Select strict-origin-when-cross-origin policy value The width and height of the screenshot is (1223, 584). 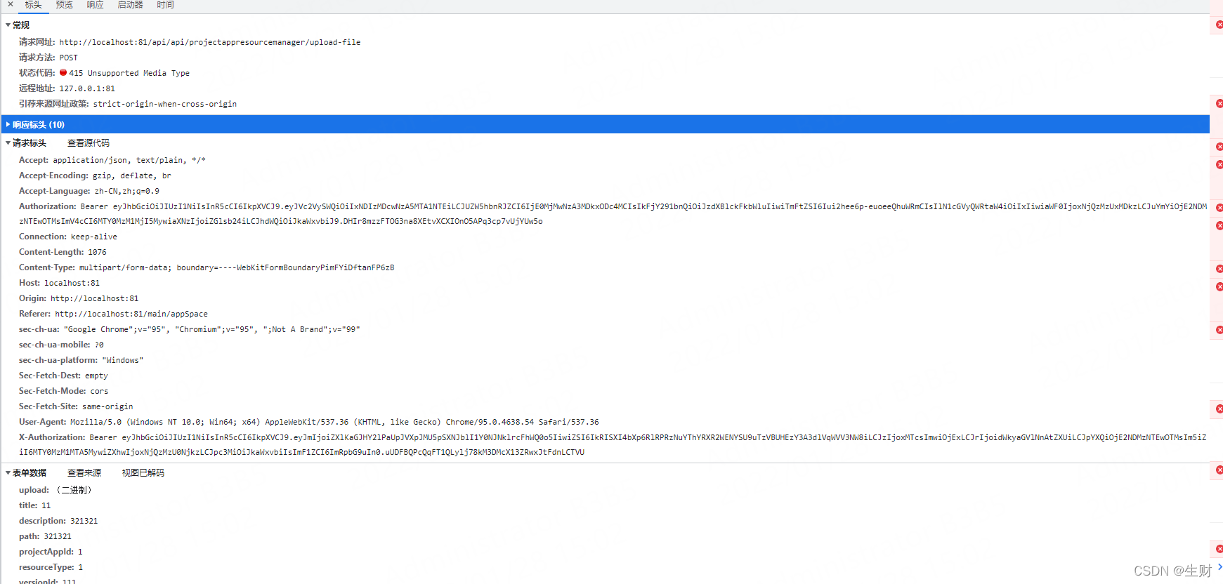coord(165,104)
